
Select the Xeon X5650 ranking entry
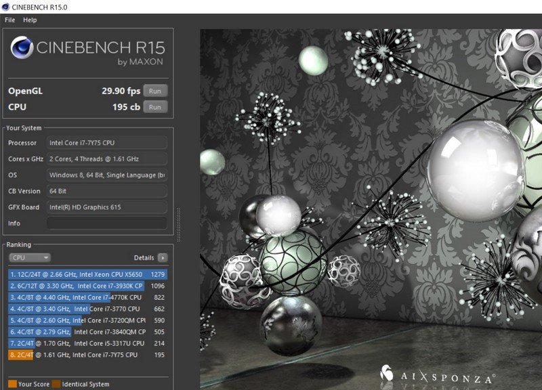pyautogui.click(x=87, y=274)
